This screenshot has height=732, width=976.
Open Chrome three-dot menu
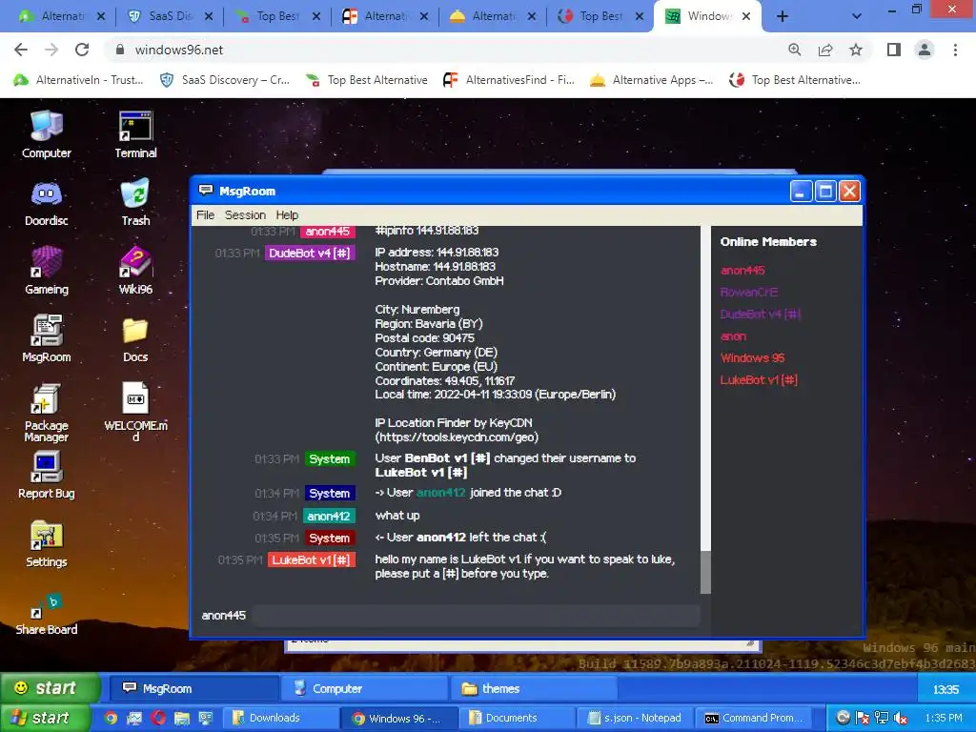click(955, 50)
